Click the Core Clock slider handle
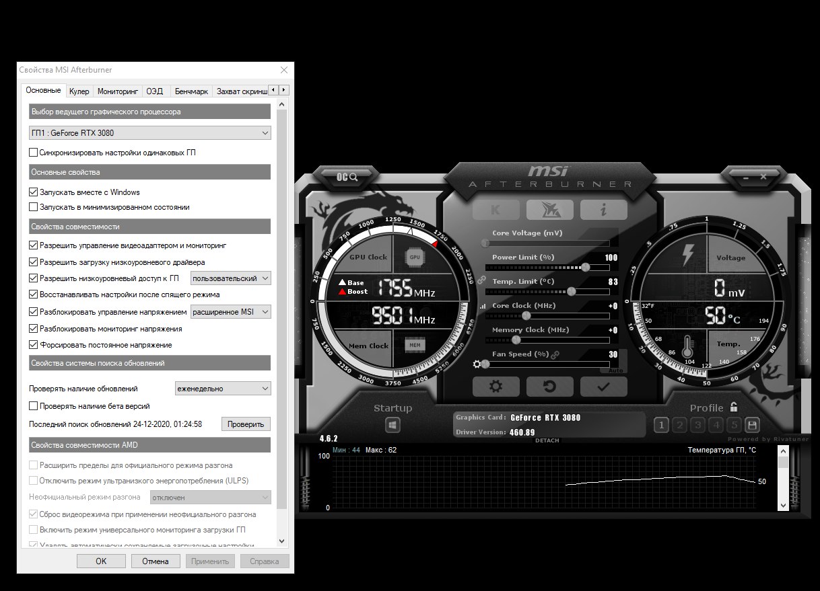The width and height of the screenshot is (820, 591). point(526,315)
